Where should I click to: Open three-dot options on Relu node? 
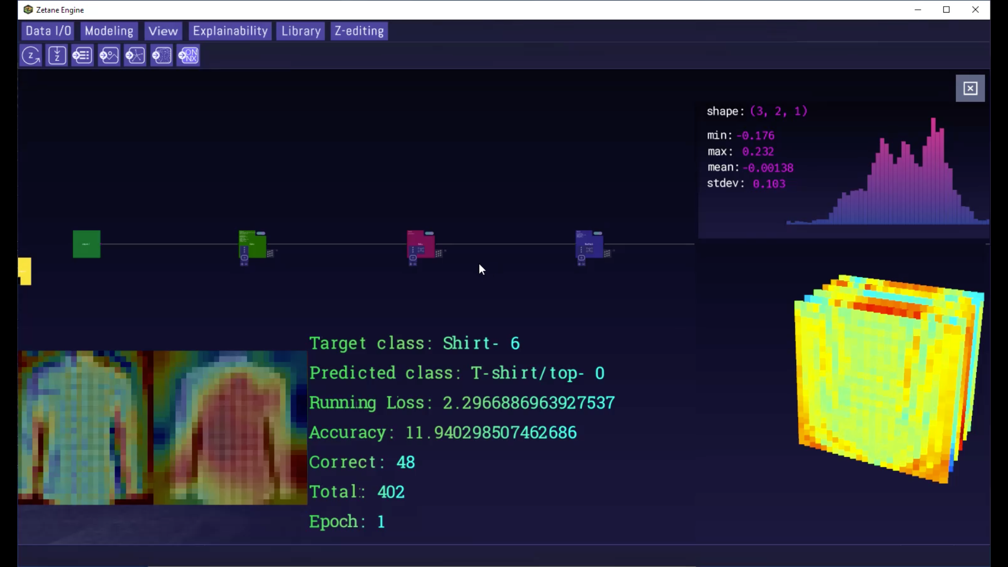coord(413,250)
